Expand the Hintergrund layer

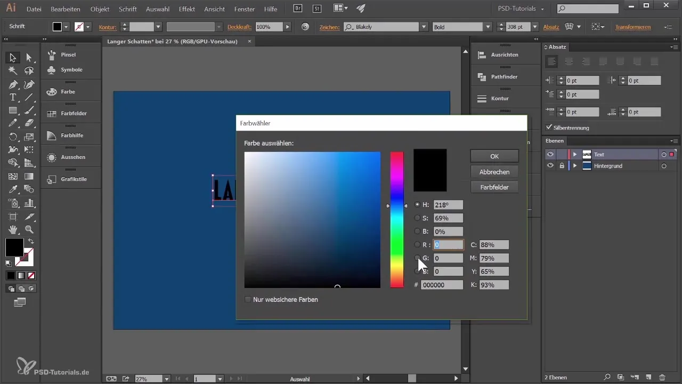click(x=575, y=166)
